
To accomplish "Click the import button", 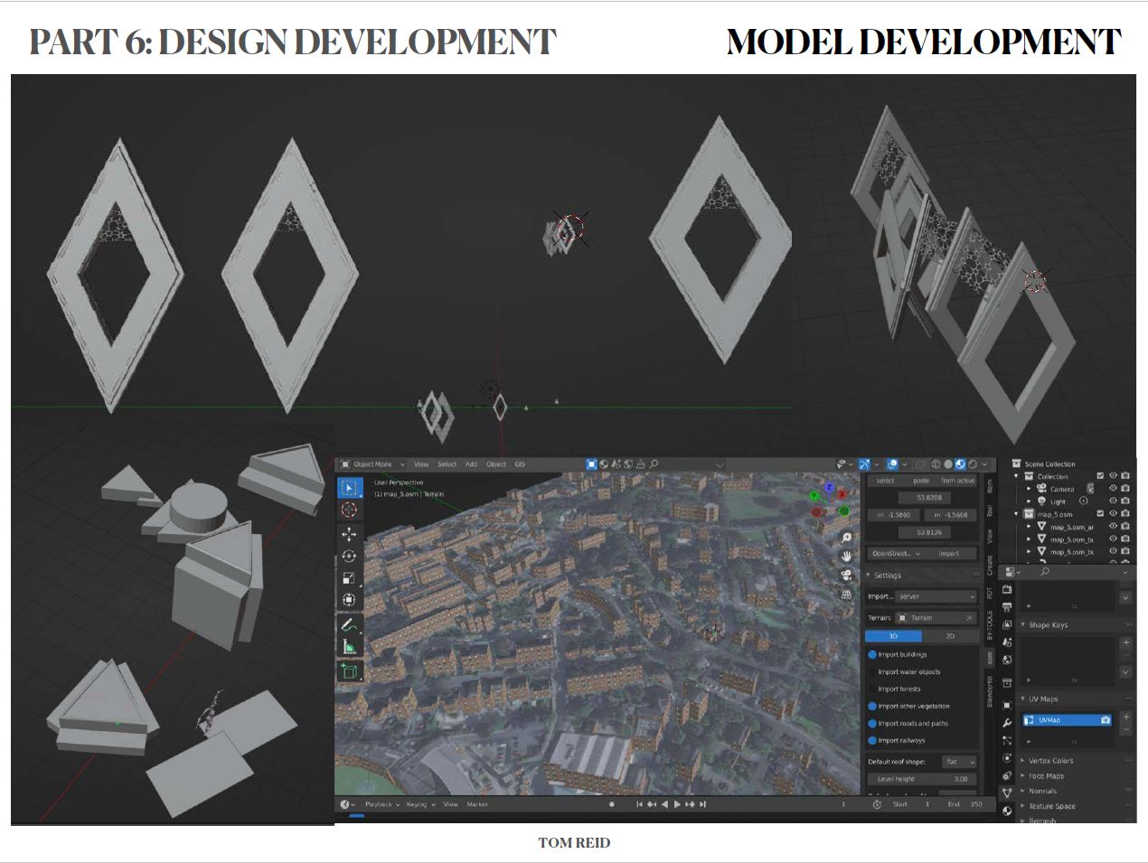I will [x=949, y=553].
